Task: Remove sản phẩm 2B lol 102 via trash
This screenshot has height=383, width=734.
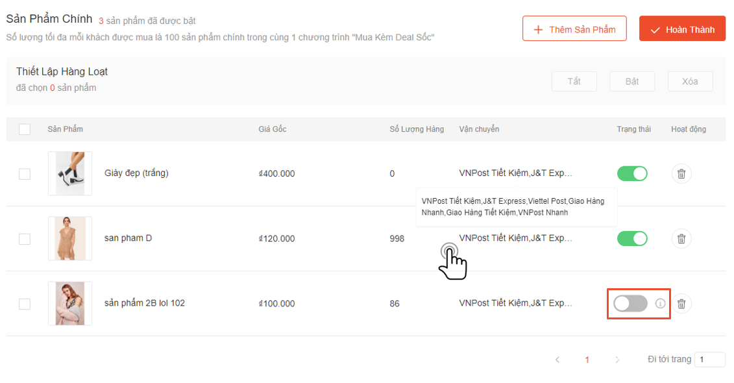Action: [681, 303]
